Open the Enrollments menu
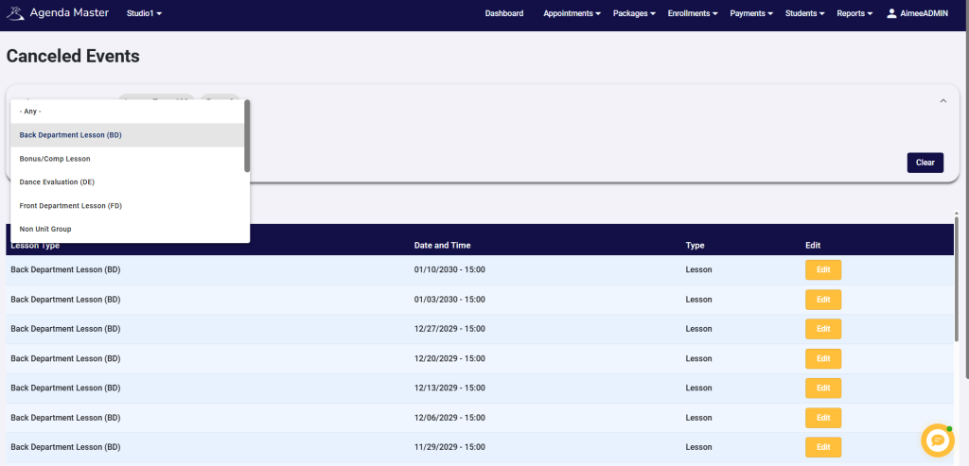This screenshot has width=969, height=466. [693, 14]
